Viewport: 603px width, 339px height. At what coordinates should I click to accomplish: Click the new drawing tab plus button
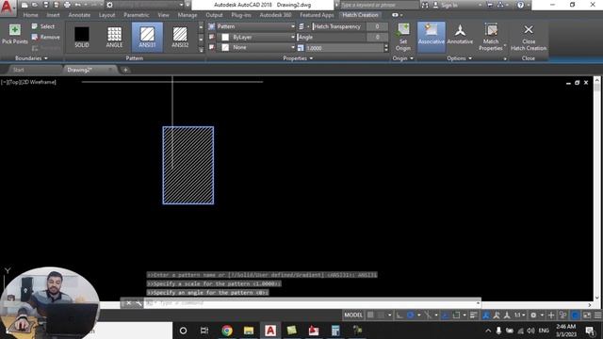pos(125,70)
